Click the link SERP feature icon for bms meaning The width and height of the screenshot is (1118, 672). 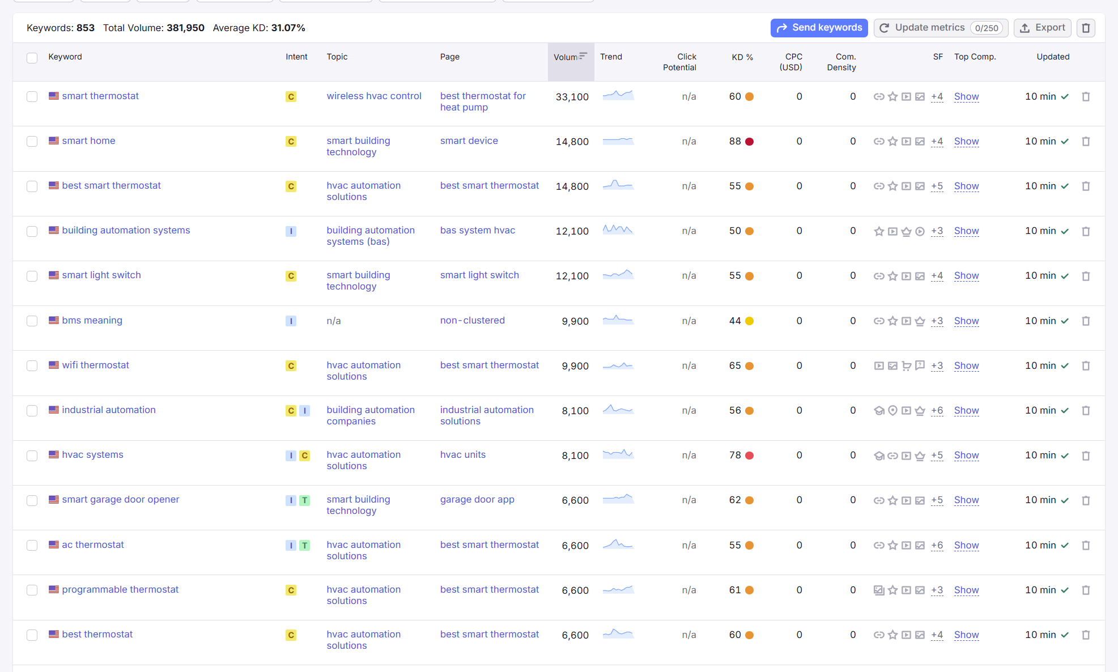tap(879, 321)
